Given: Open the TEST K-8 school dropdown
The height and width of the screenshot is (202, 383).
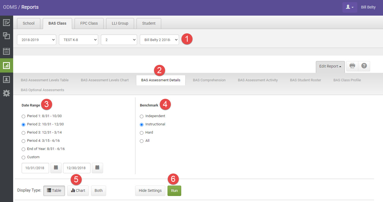Looking at the screenshot, I should (x=78, y=40).
